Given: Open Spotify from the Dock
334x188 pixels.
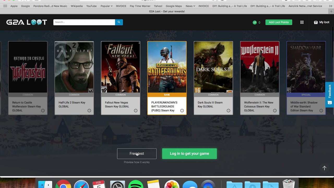Looking at the screenshot, I should click(x=136, y=184).
